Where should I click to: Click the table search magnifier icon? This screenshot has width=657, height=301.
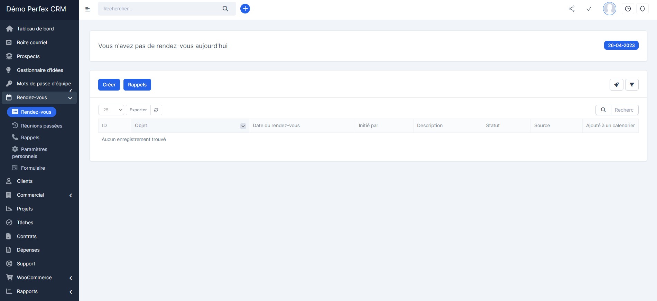(603, 110)
